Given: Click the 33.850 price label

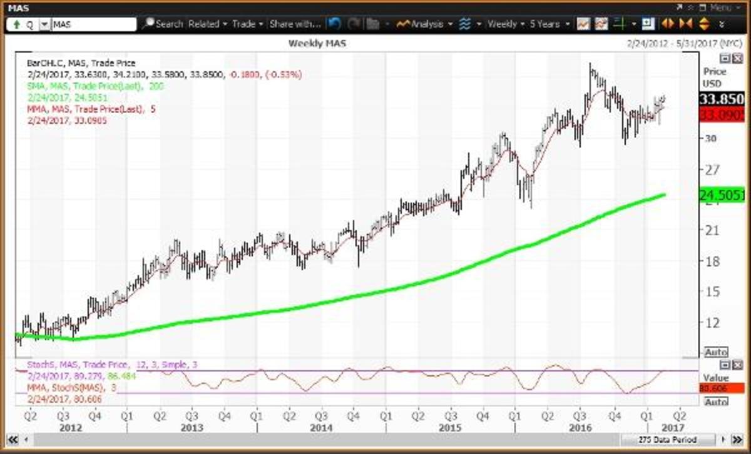Looking at the screenshot, I should tap(721, 100).
